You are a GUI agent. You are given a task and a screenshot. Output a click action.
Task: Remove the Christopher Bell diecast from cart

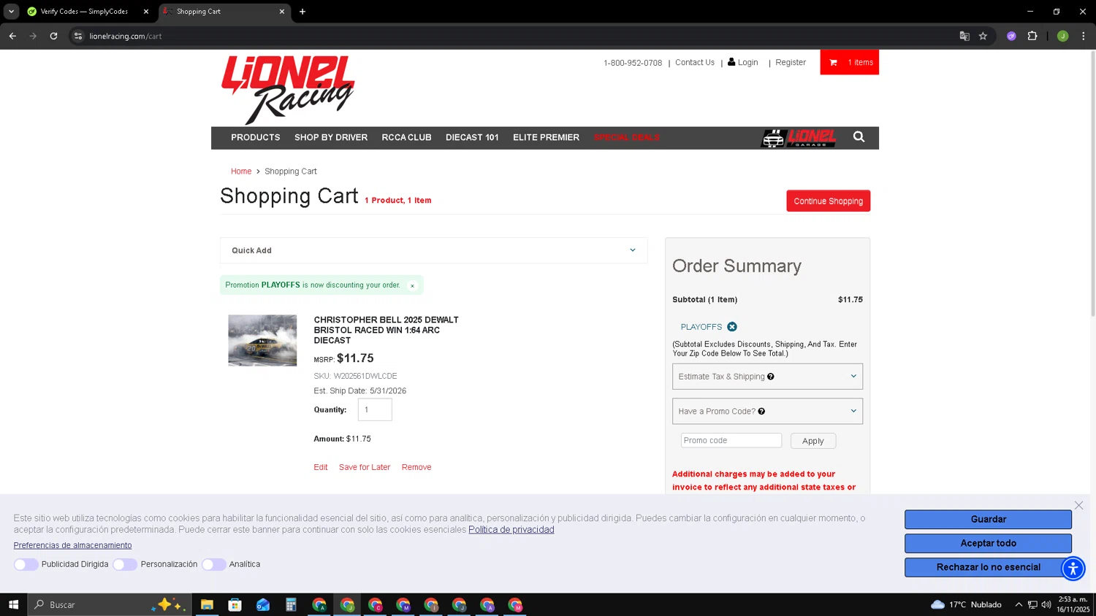coord(416,467)
